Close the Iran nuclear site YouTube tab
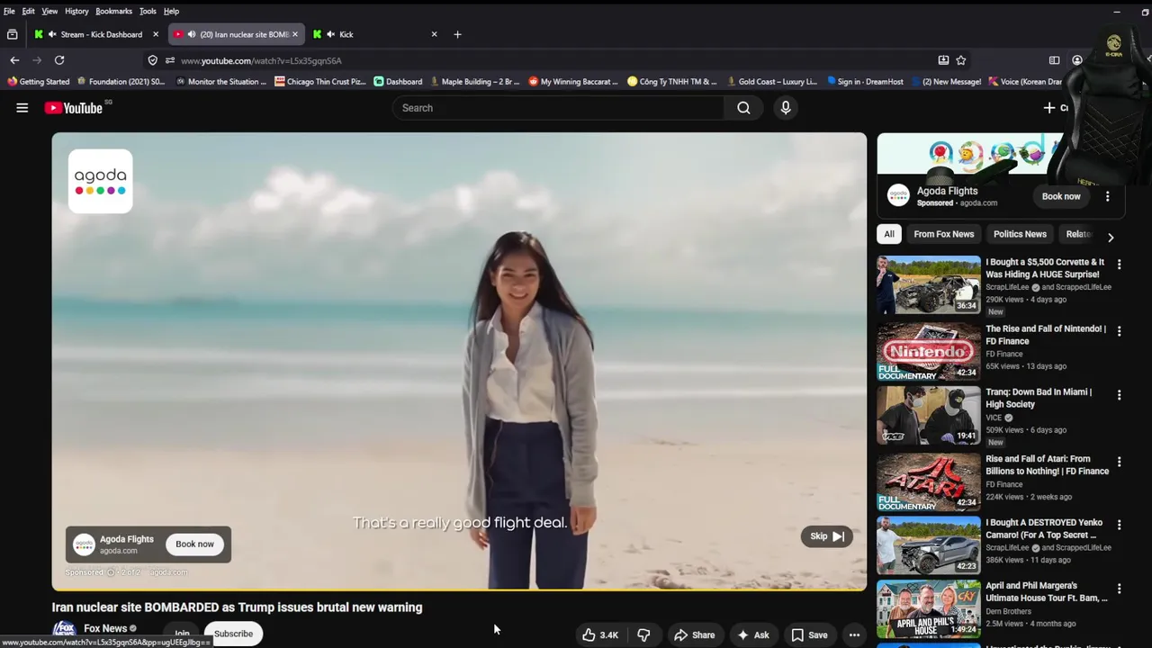The width and height of the screenshot is (1152, 648). click(294, 34)
